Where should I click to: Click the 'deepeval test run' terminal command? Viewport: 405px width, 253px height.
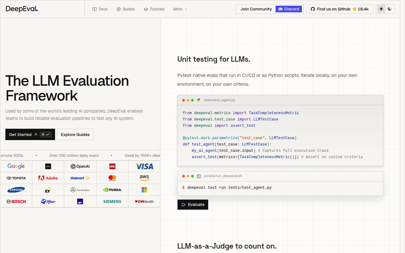(x=229, y=188)
